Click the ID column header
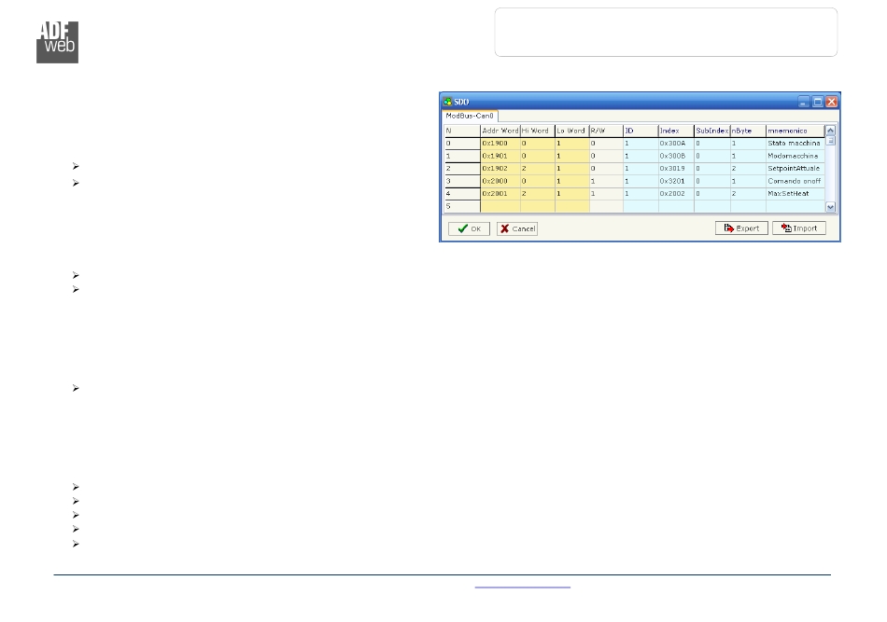Viewport: 887px width, 622px height. (x=641, y=131)
